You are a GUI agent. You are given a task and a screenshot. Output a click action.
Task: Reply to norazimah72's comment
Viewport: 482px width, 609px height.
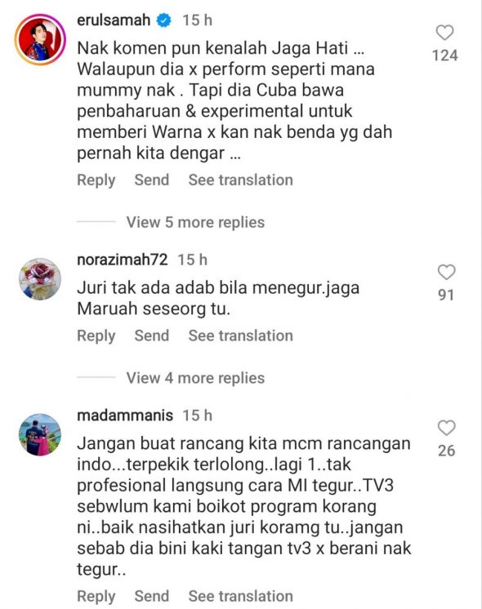point(96,336)
